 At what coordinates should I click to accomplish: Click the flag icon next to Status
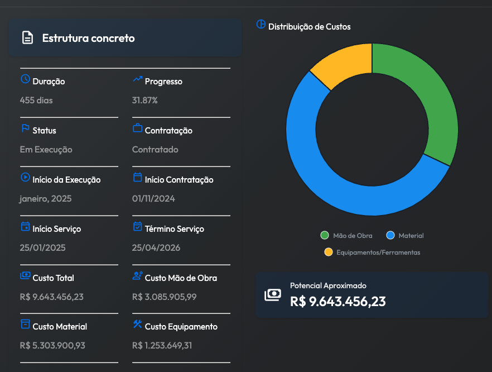[25, 128]
